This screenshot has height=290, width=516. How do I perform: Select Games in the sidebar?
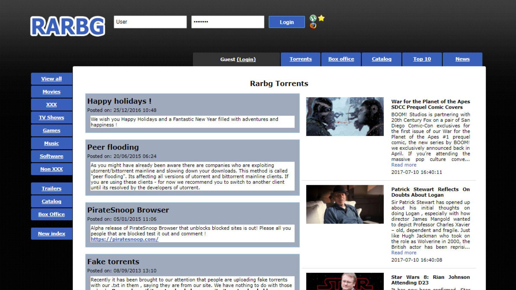point(52,130)
